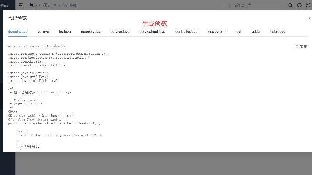This screenshot has height=175, width=312.
Task: Click the 代码预览 dialog title
Action: tap(17, 18)
